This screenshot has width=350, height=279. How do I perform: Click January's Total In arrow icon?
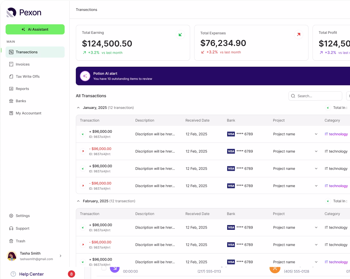(x=328, y=108)
